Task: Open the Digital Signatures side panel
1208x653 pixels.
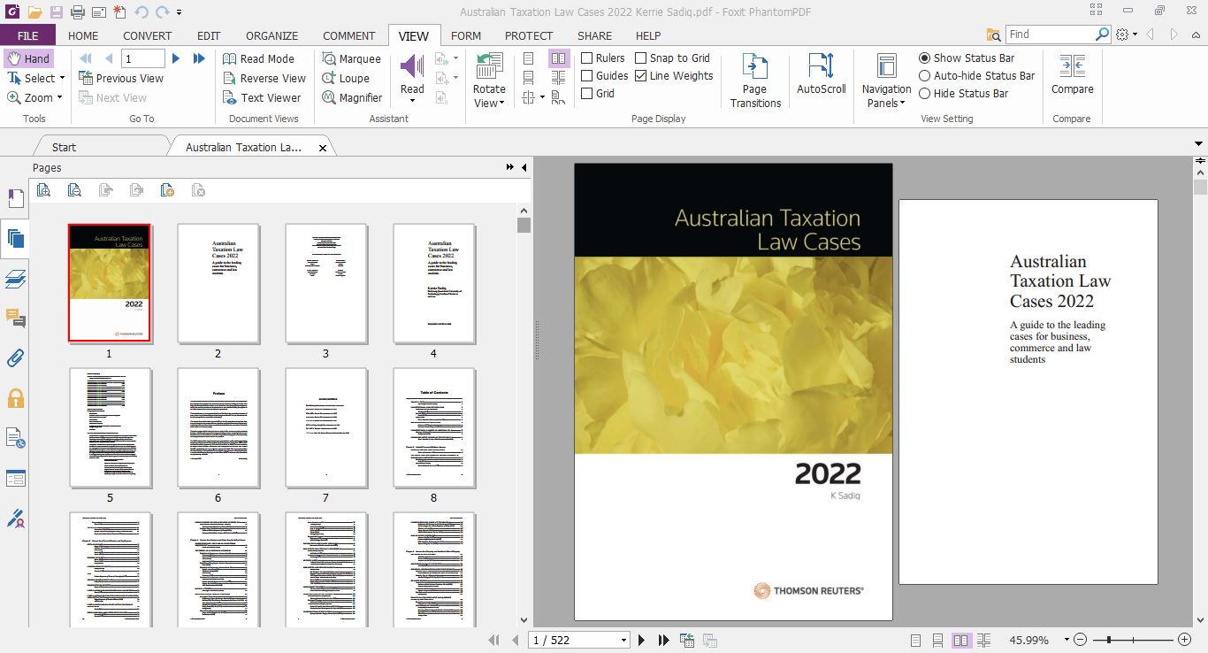Action: pos(15,519)
